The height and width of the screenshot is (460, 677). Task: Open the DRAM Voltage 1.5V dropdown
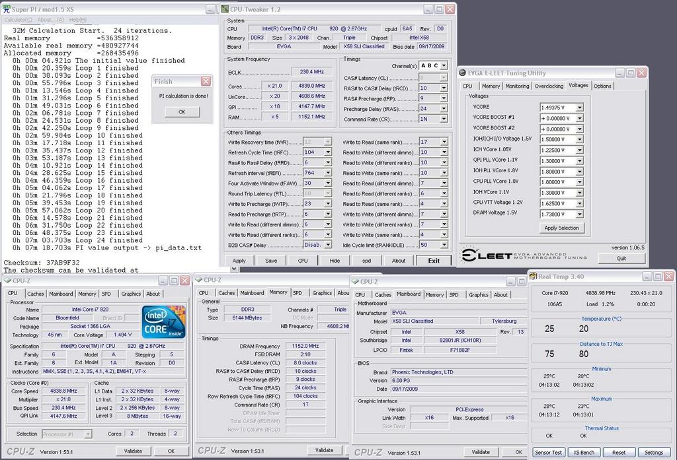click(x=579, y=214)
